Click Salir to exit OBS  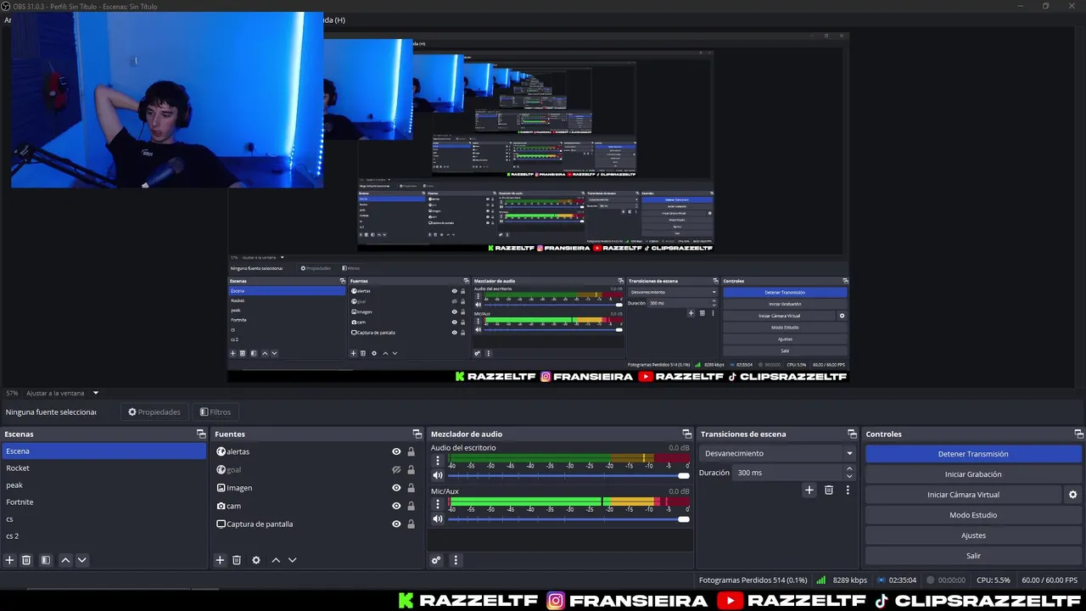click(x=973, y=556)
